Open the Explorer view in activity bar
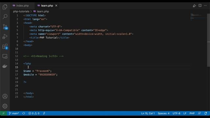This screenshot has width=210, height=118. click(x=5, y=7)
